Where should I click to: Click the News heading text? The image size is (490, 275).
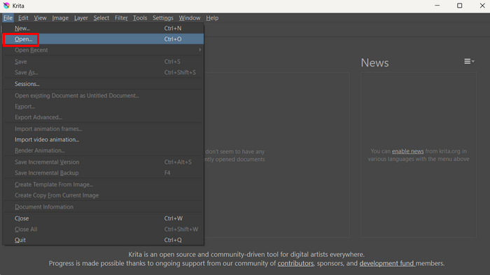[x=374, y=62]
